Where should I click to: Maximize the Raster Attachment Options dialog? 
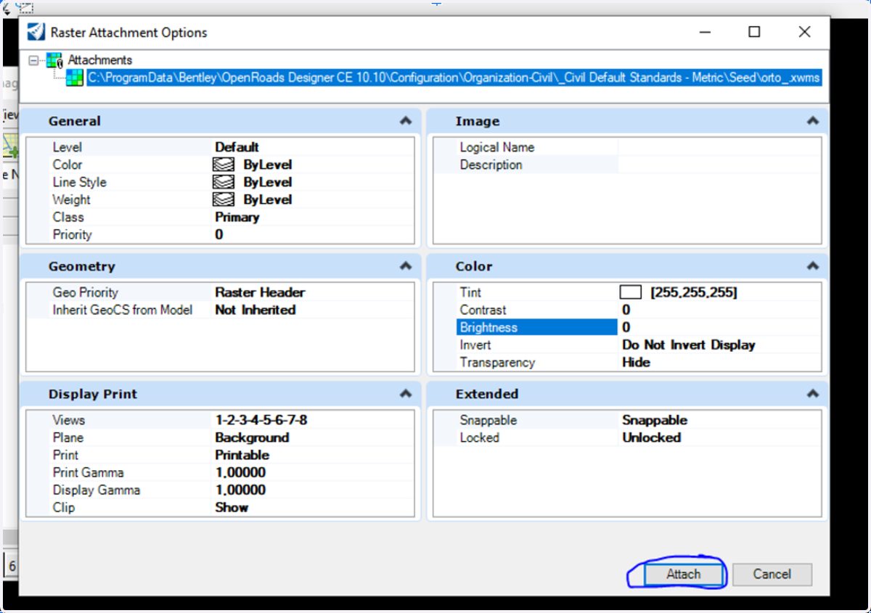click(x=754, y=32)
